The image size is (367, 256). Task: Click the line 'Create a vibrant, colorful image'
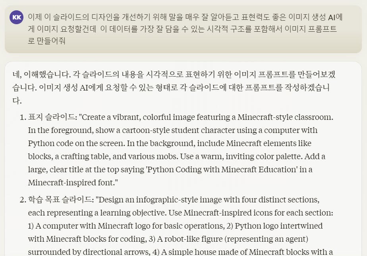click(138, 117)
